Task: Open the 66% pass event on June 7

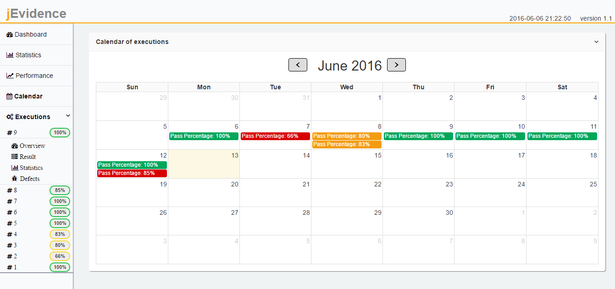Action: (275, 136)
